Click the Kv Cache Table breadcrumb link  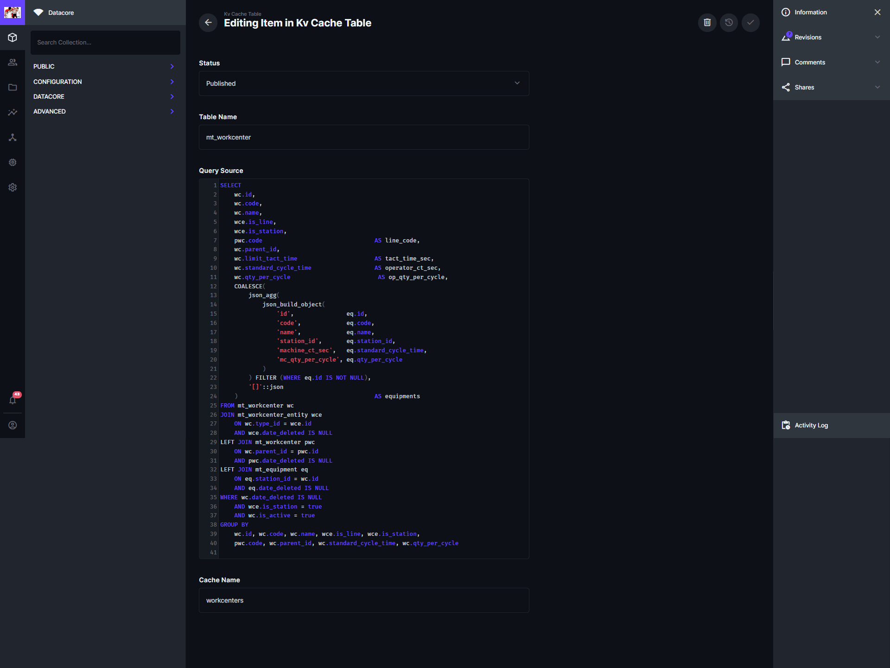(242, 14)
